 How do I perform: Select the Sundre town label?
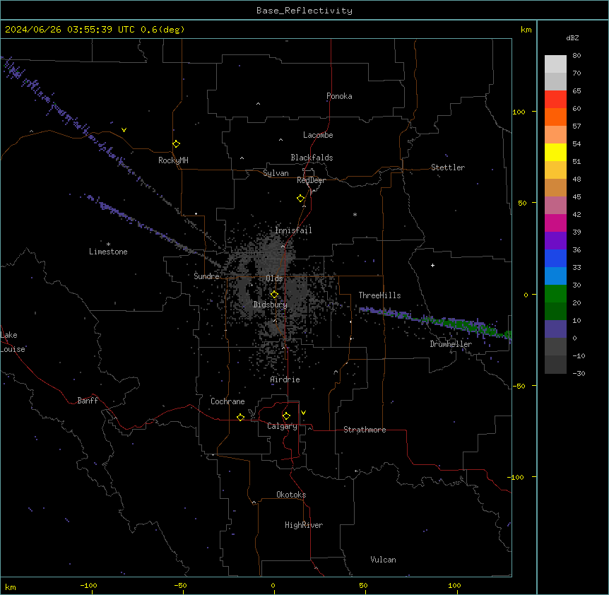pyautogui.click(x=206, y=276)
